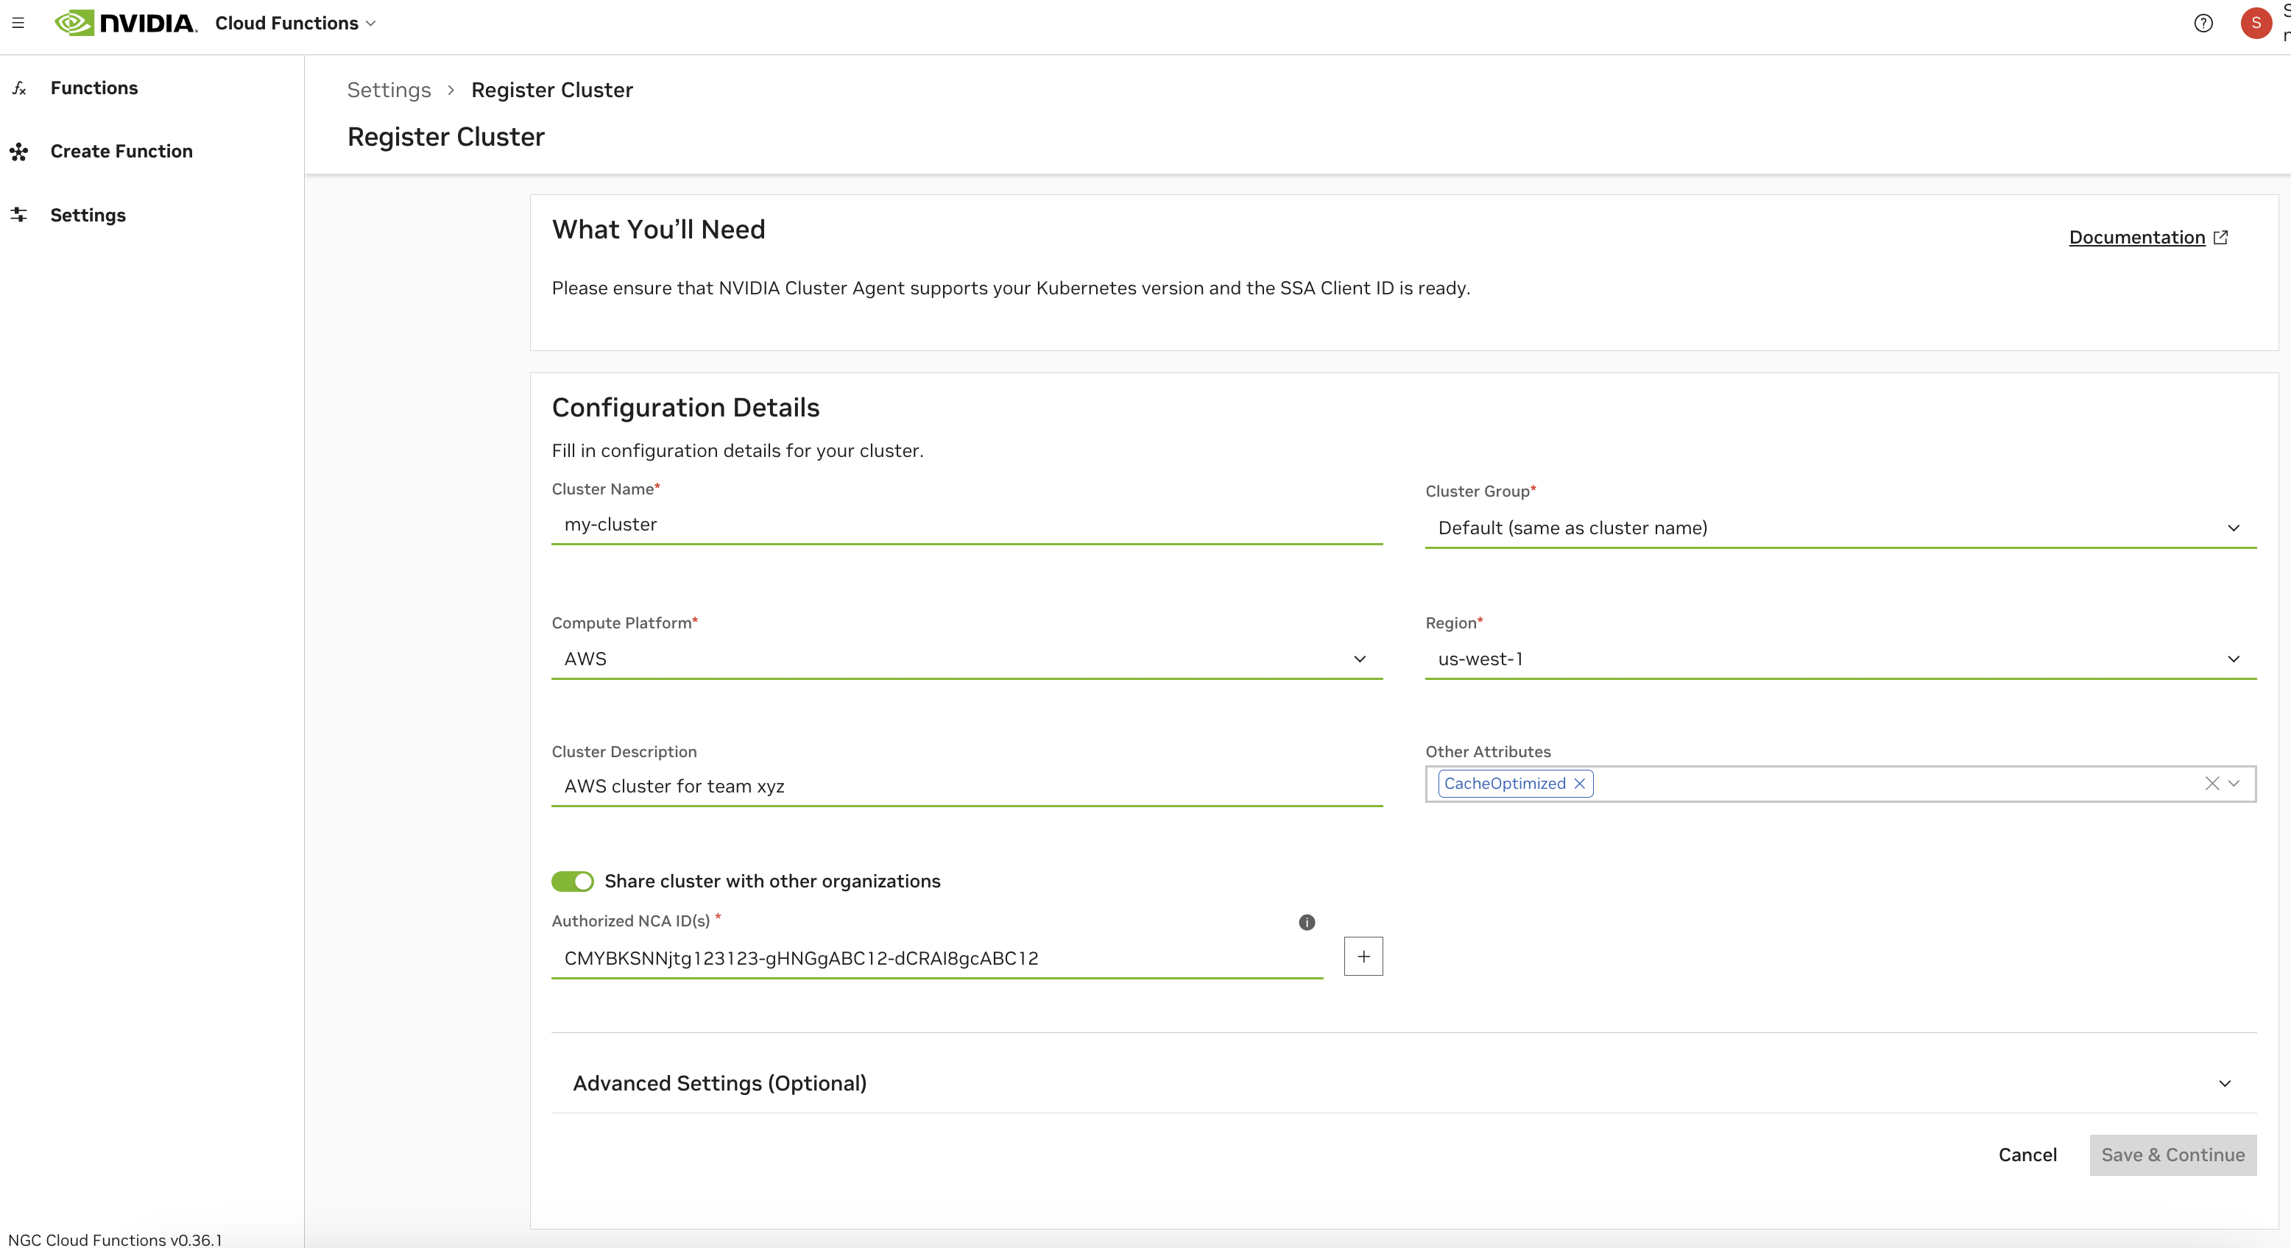Remove the CacheOptimized attribute tag
Screen dimensions: 2291x1248
[1580, 783]
